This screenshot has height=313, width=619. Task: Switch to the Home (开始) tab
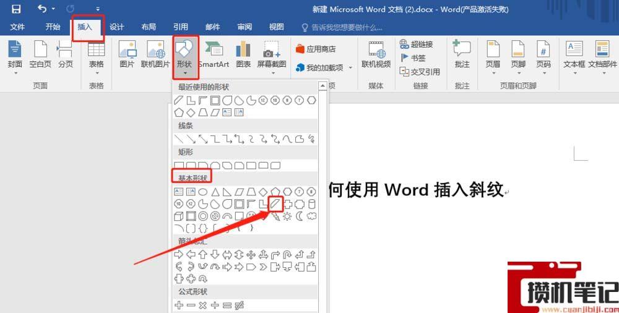pos(53,27)
